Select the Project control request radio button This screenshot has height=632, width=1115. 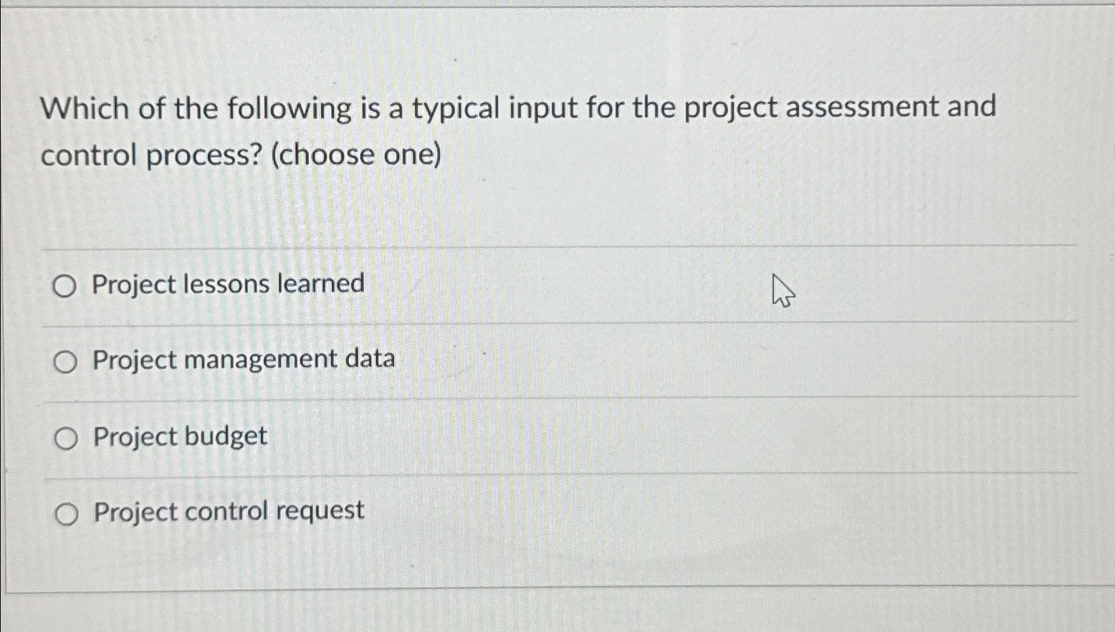click(65, 513)
